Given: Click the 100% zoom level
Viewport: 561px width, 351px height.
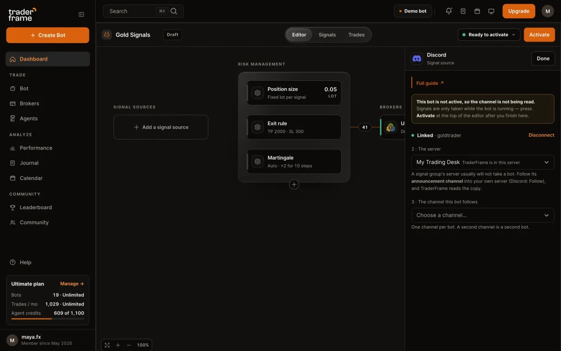Looking at the screenshot, I should (x=143, y=345).
